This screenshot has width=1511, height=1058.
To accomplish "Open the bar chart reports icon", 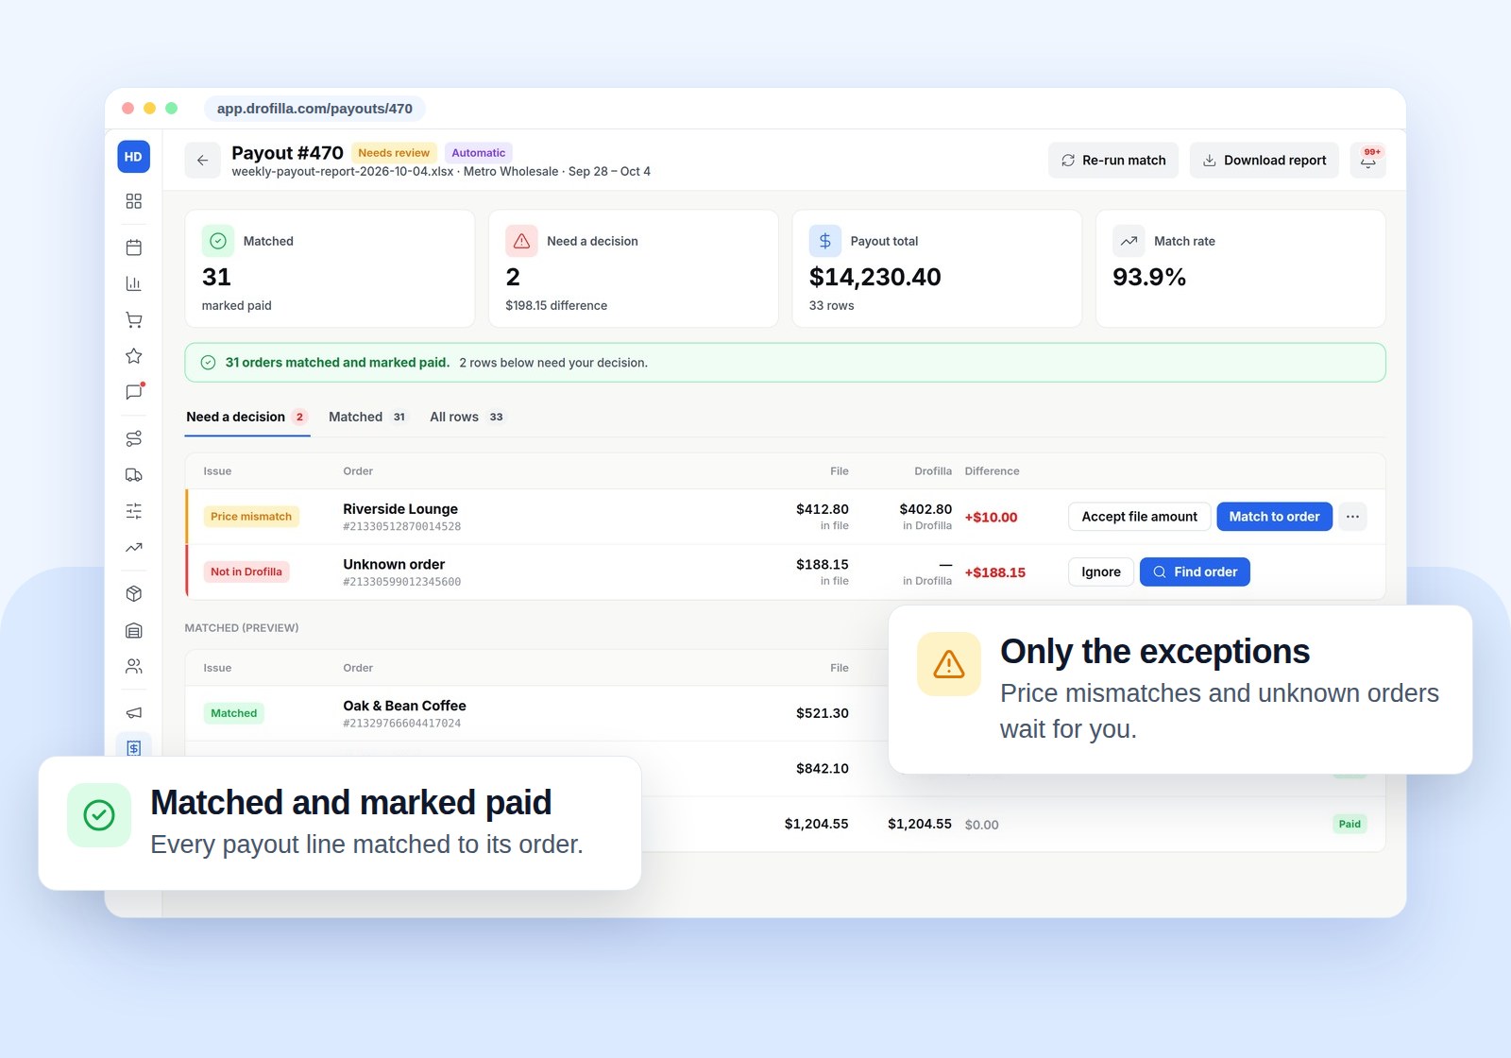I will (x=133, y=283).
